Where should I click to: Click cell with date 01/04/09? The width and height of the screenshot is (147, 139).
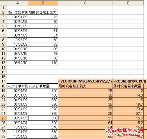[x=17, y=17]
